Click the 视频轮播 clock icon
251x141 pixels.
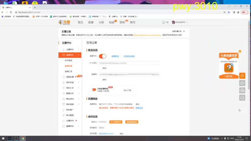(x=64, y=77)
